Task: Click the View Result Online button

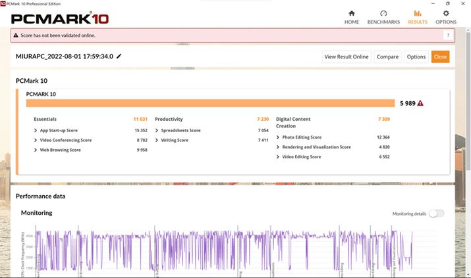Action: (x=346, y=57)
